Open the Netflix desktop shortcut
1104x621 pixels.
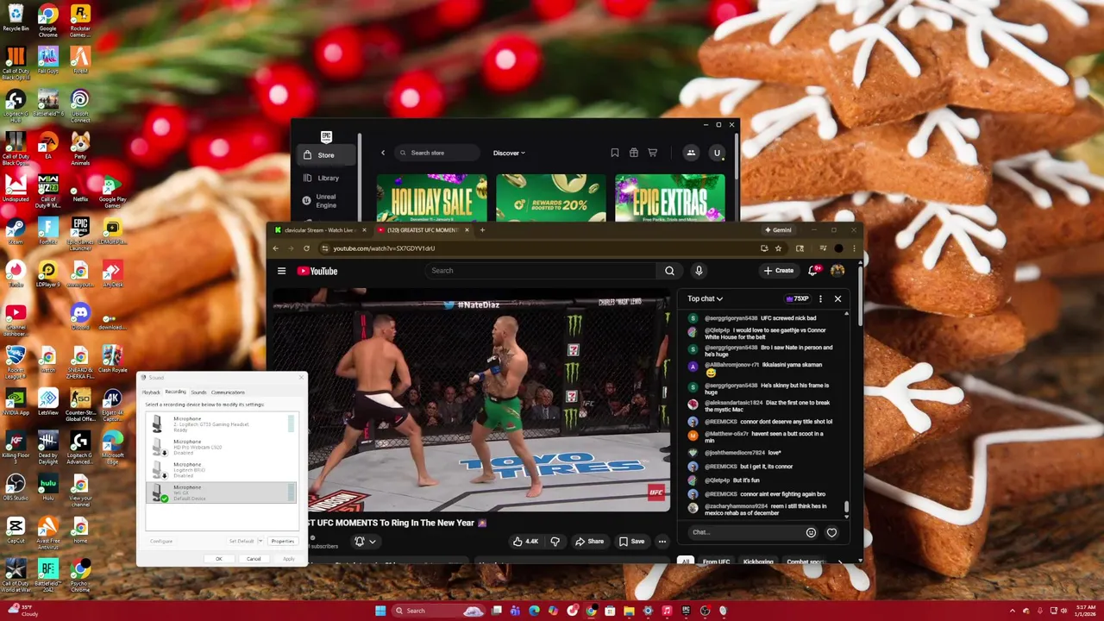pyautogui.click(x=80, y=190)
